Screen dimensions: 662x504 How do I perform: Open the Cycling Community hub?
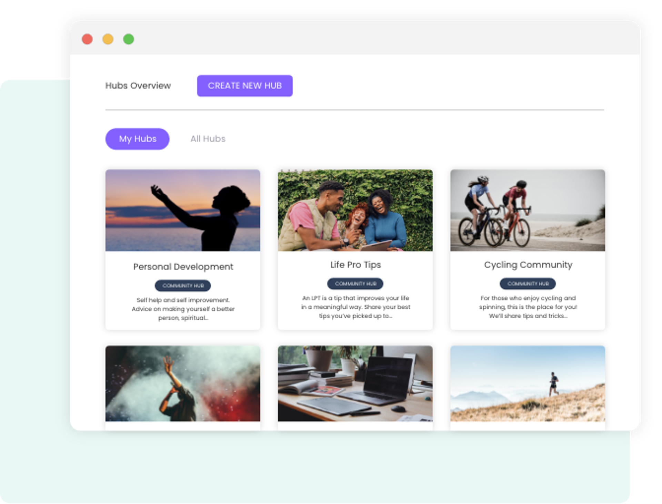coord(528,265)
